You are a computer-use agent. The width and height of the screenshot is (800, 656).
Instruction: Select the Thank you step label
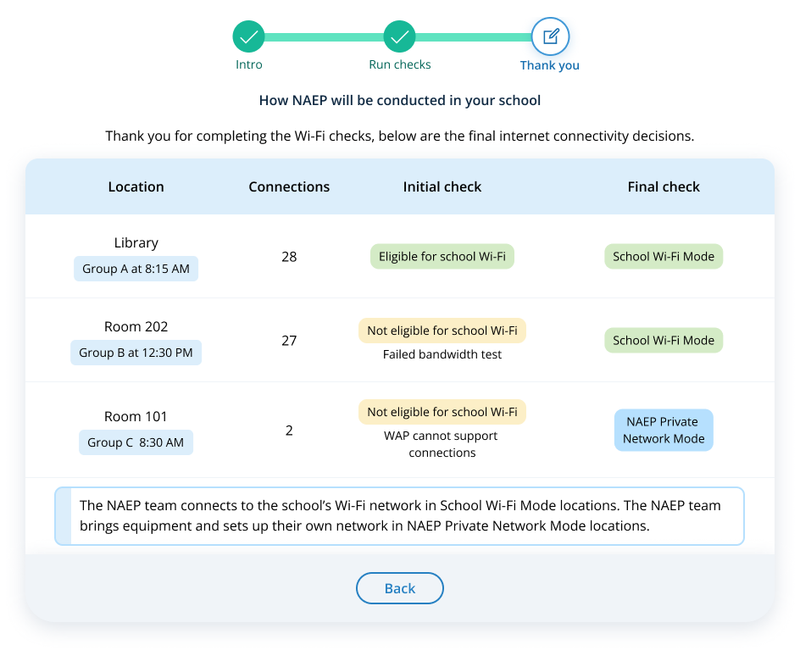[550, 65]
